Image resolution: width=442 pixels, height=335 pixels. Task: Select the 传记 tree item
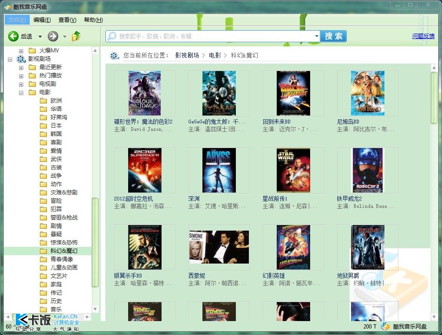[x=56, y=293]
